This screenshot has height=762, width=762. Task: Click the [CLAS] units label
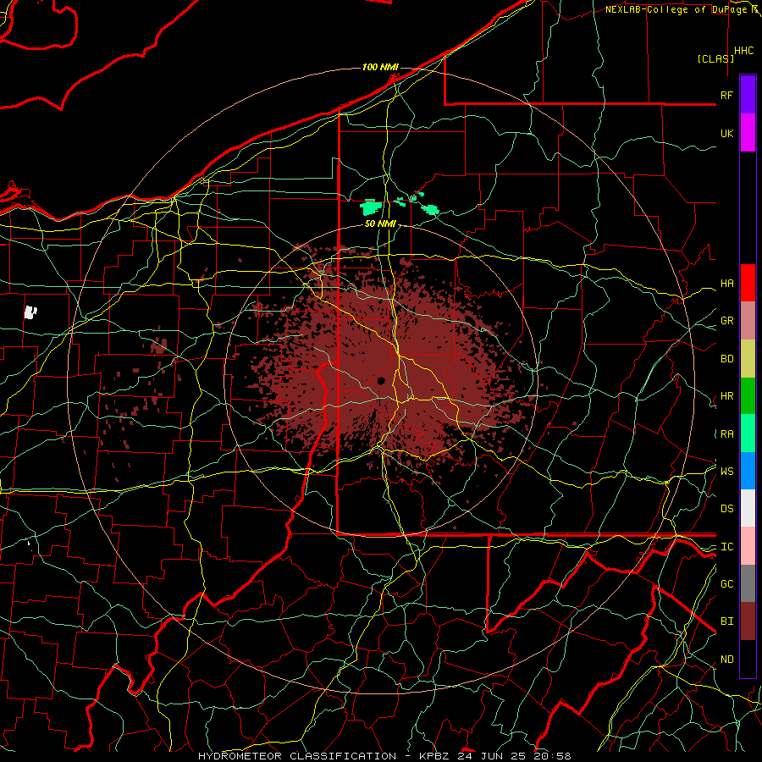point(715,58)
